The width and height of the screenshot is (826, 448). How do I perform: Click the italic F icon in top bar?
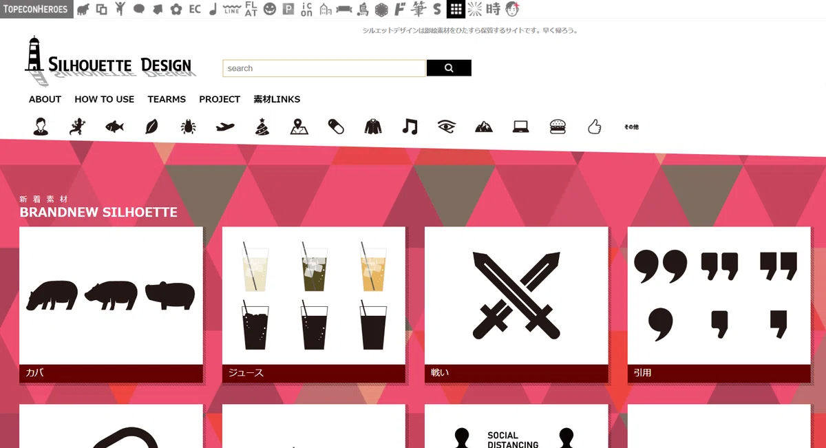click(x=400, y=9)
